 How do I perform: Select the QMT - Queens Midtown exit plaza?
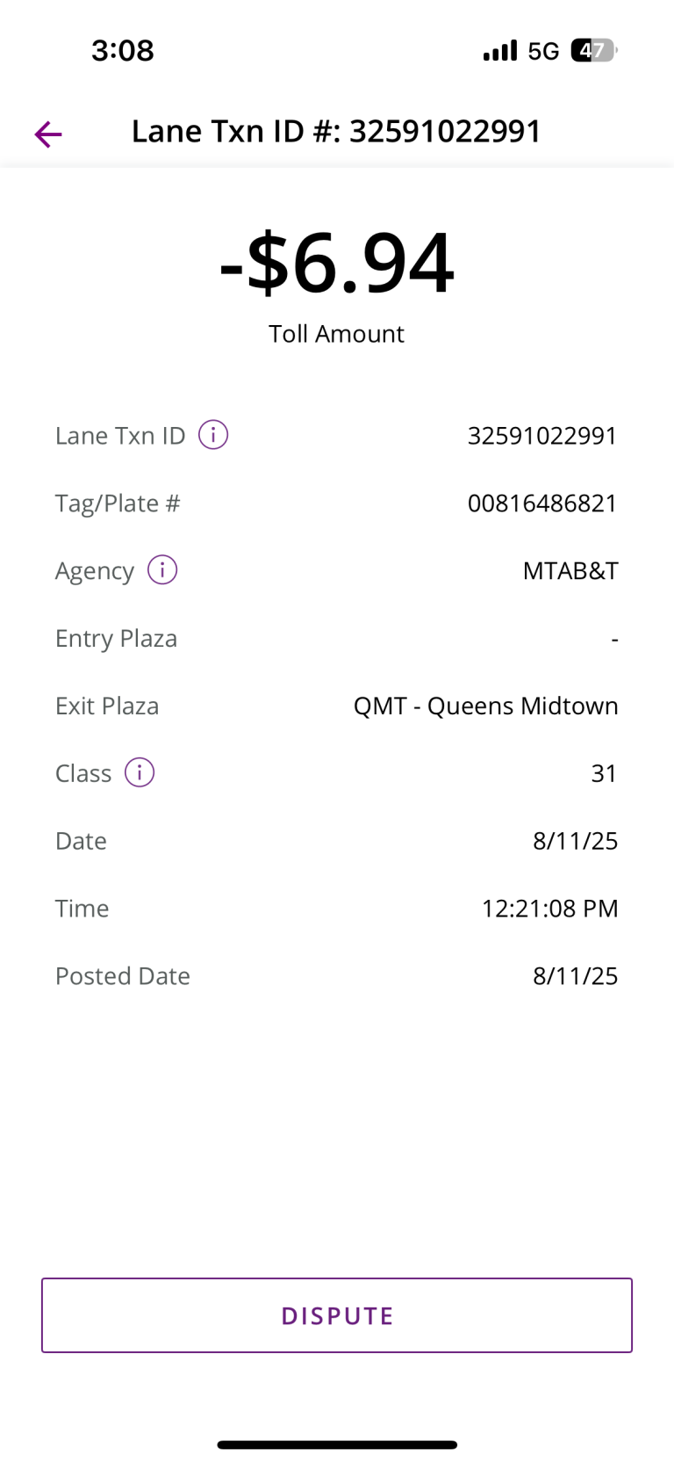485,706
